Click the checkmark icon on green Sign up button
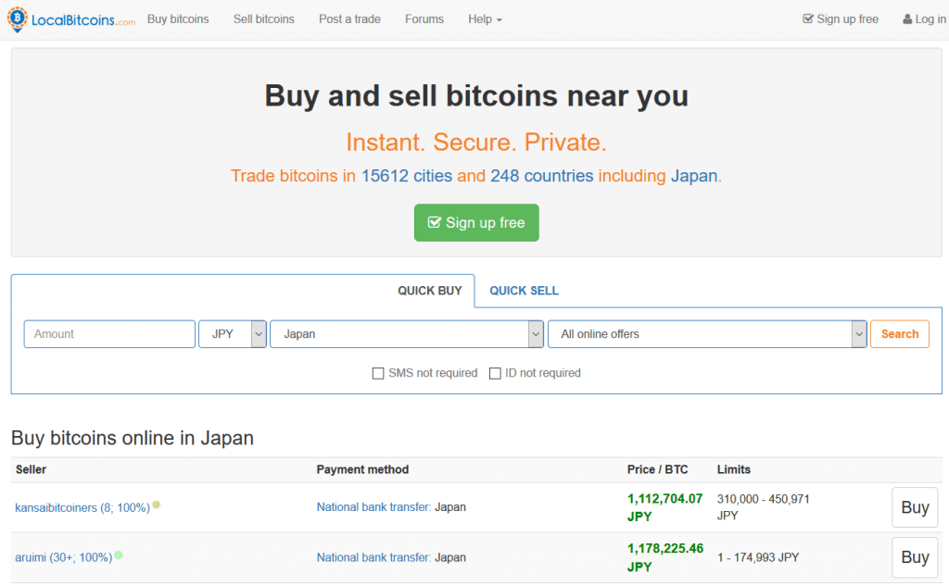Image resolution: width=949 pixels, height=586 pixels. (434, 222)
